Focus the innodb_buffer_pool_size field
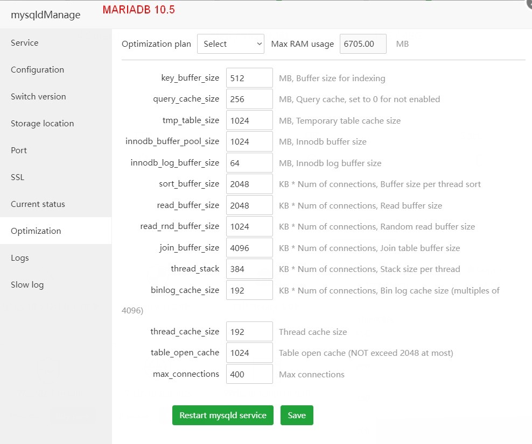 (x=249, y=141)
